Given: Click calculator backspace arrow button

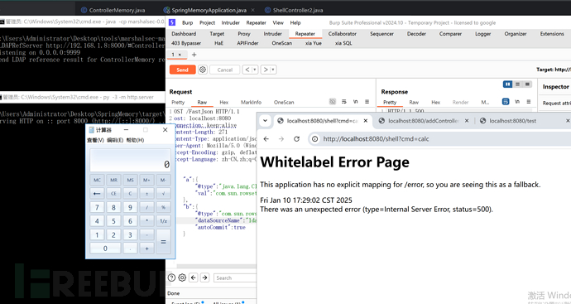Looking at the screenshot, I should pyautogui.click(x=97, y=194).
